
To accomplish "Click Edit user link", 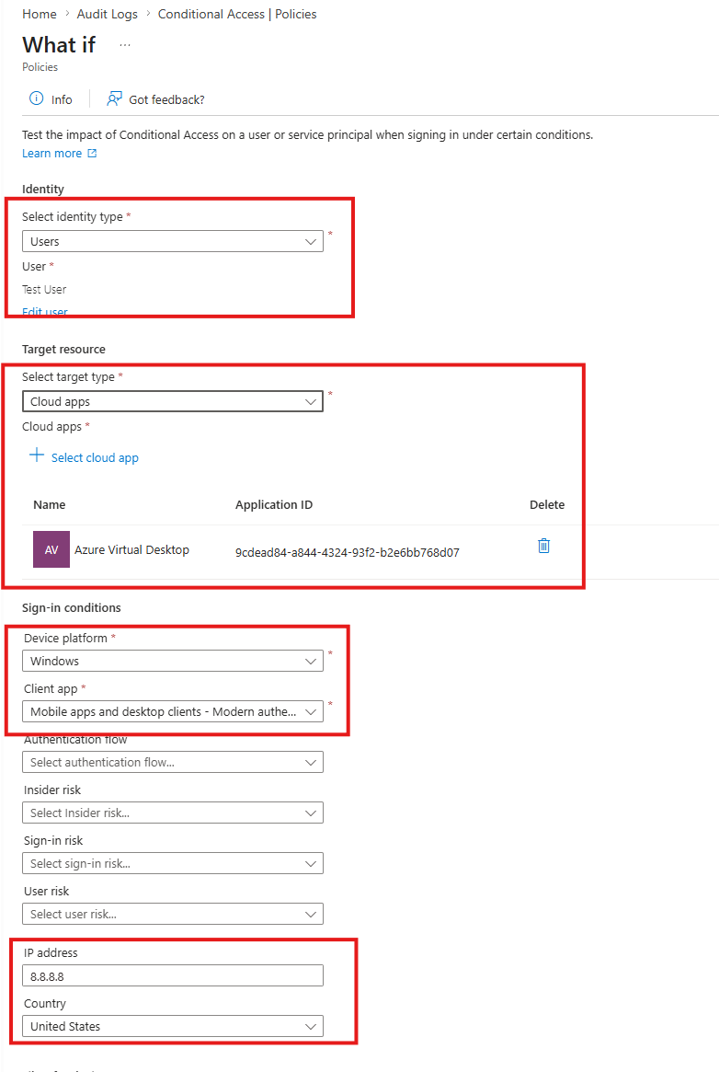I will pos(44,312).
